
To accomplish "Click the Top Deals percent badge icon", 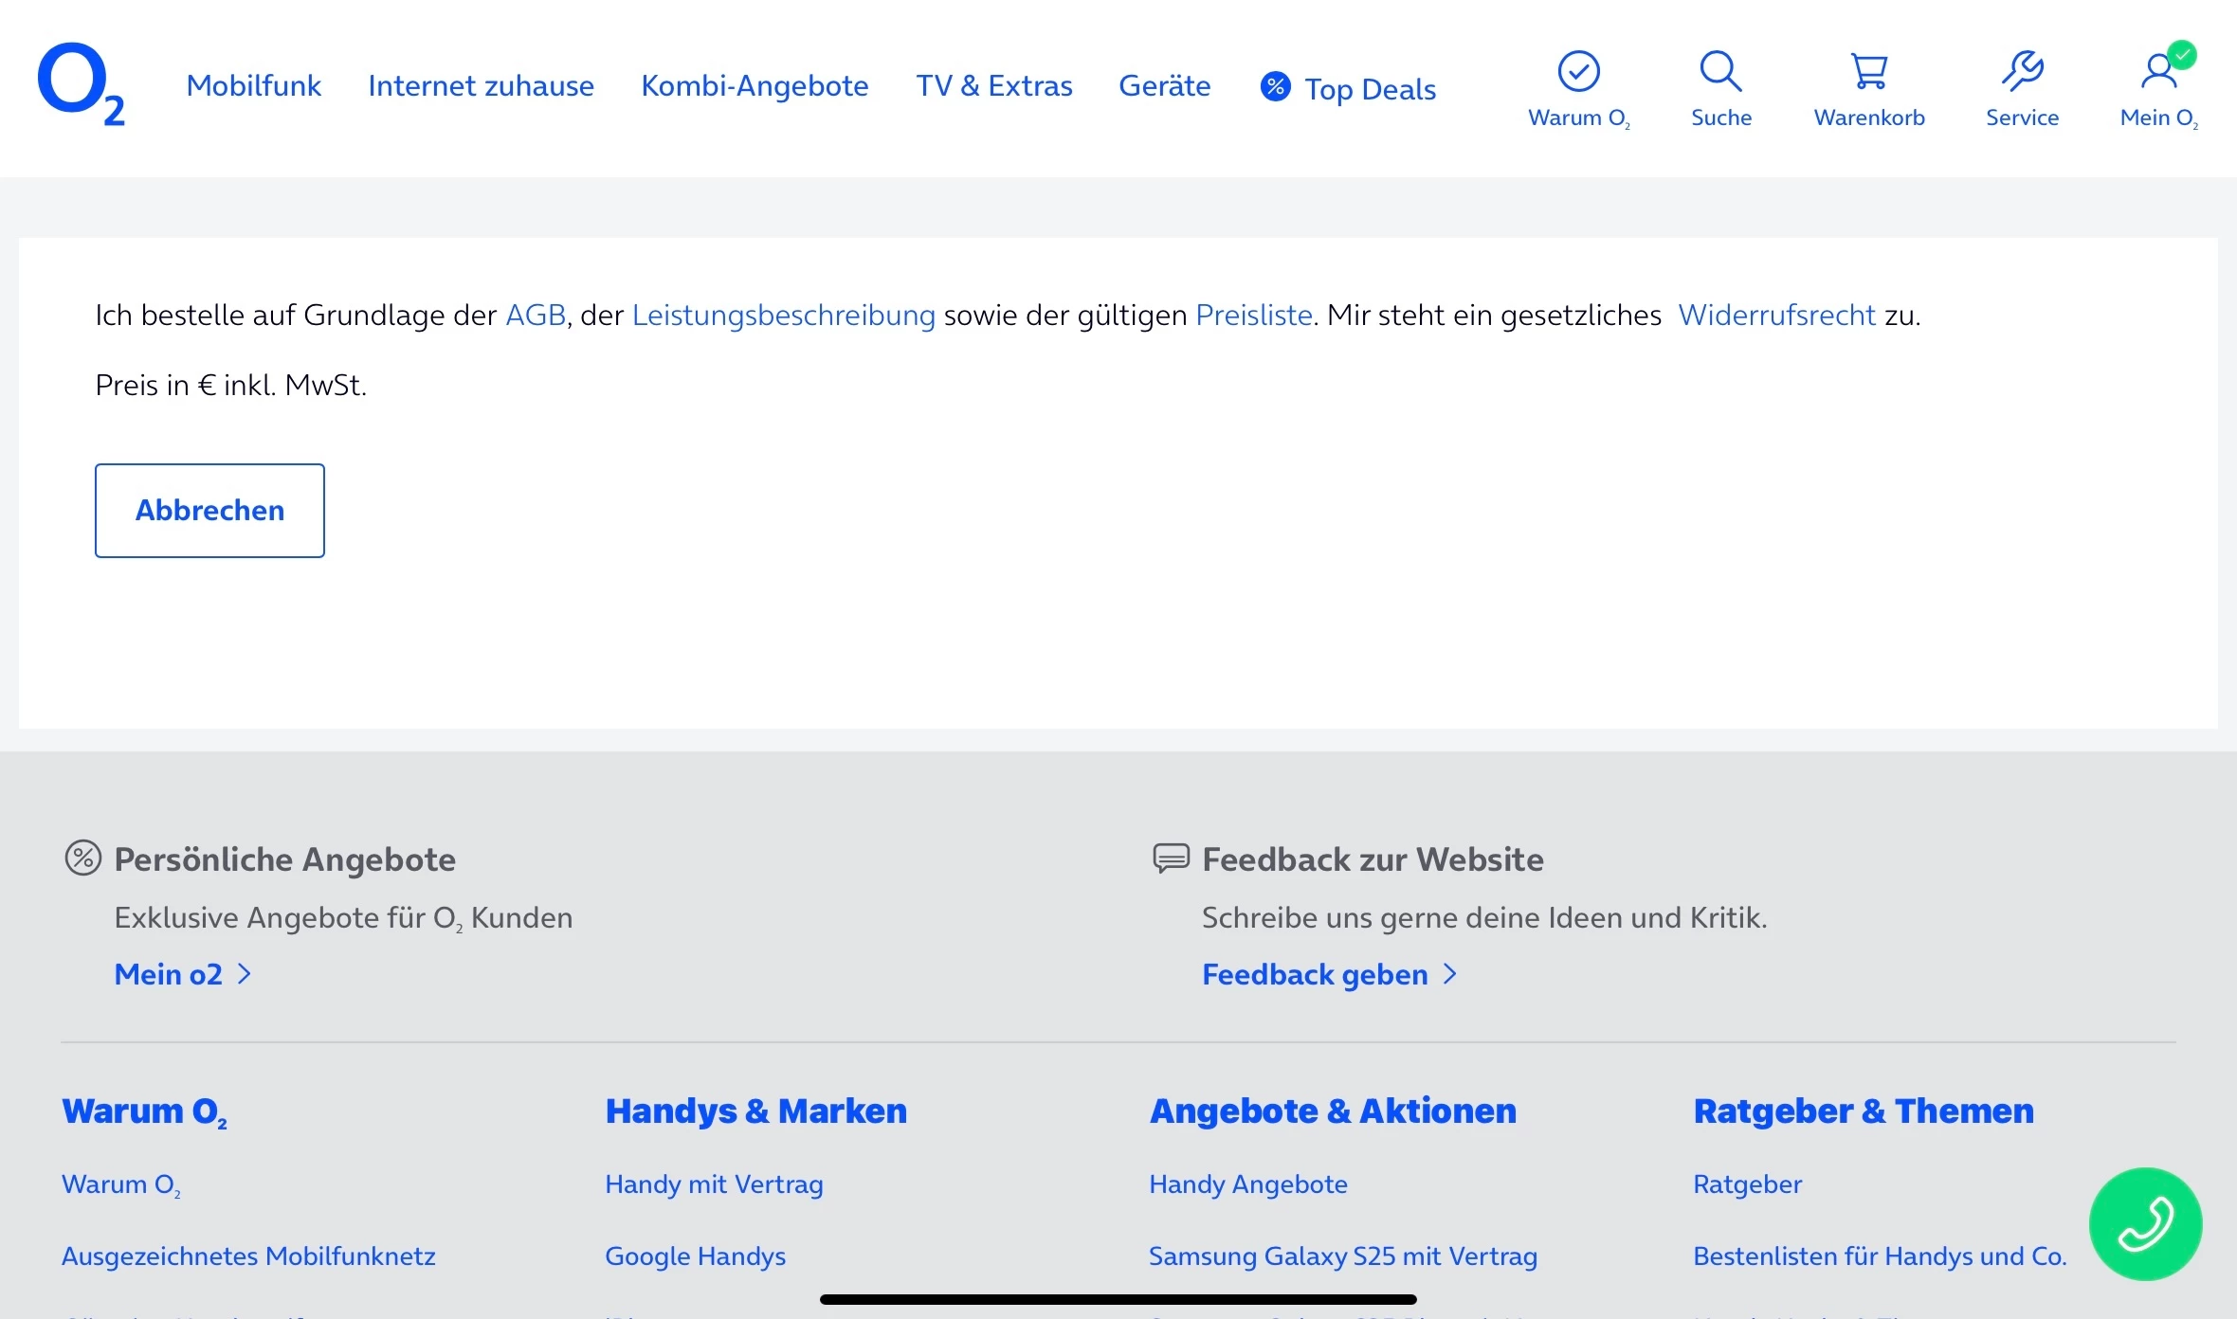I will (1275, 86).
